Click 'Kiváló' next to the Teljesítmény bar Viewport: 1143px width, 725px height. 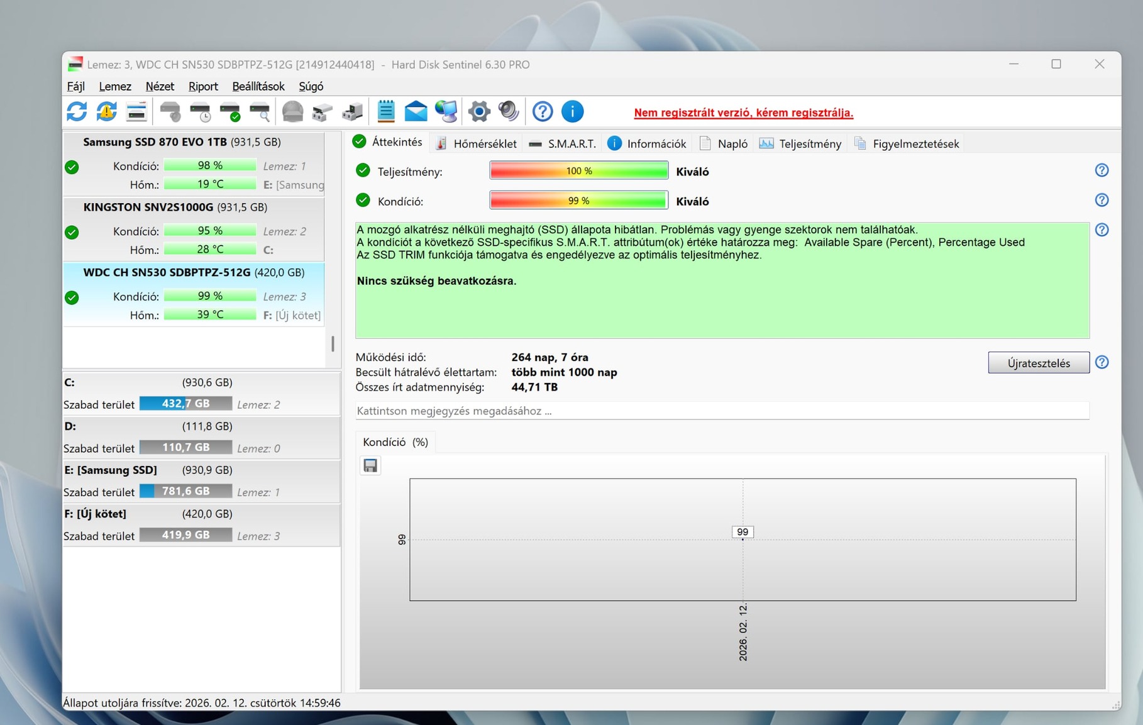[x=692, y=172]
